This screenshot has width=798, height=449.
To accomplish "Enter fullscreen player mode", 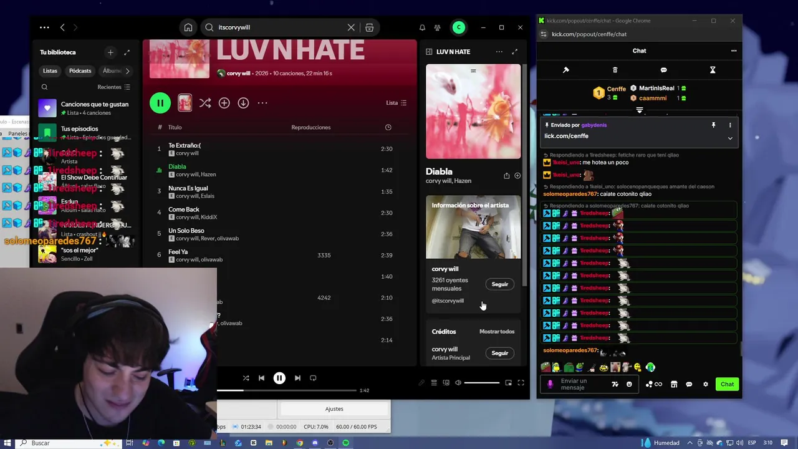I will point(521,383).
